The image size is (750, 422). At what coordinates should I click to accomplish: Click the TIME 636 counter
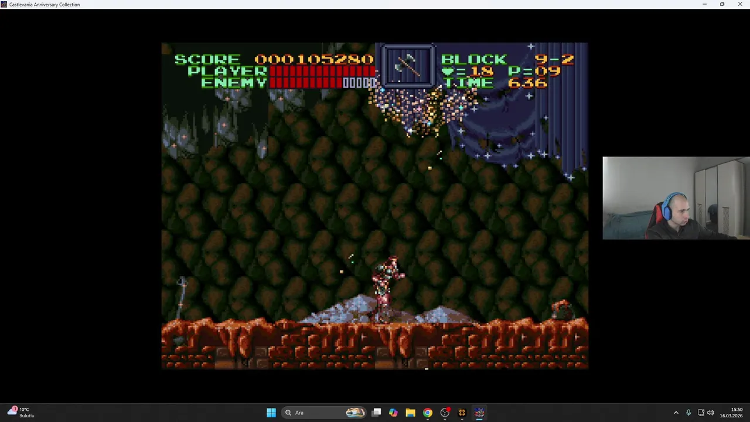tap(495, 83)
